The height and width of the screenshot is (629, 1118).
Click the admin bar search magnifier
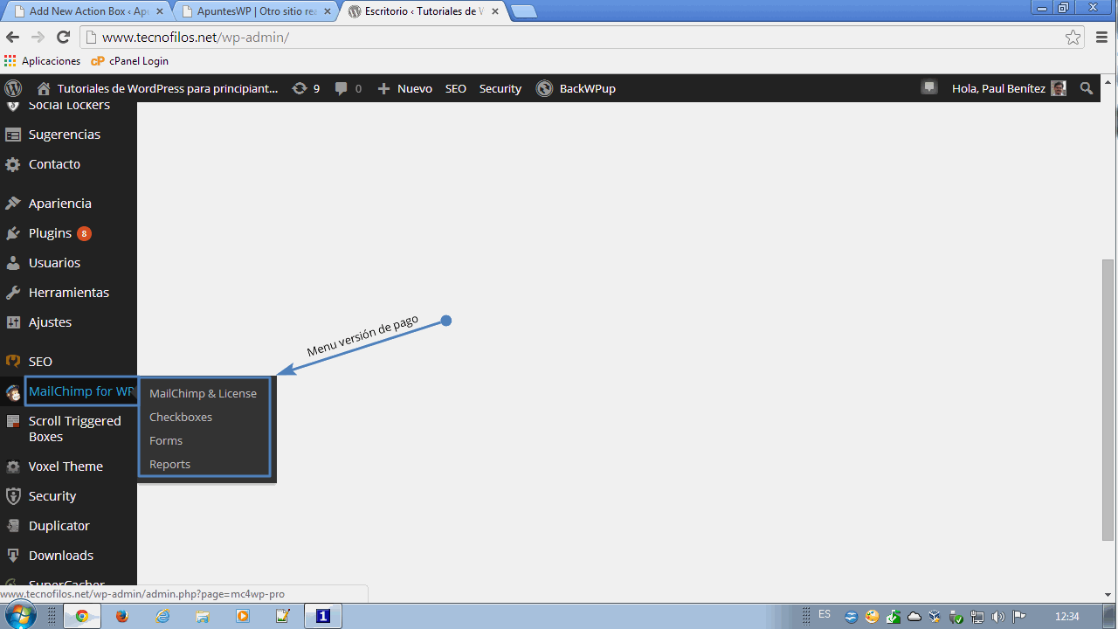tap(1087, 88)
